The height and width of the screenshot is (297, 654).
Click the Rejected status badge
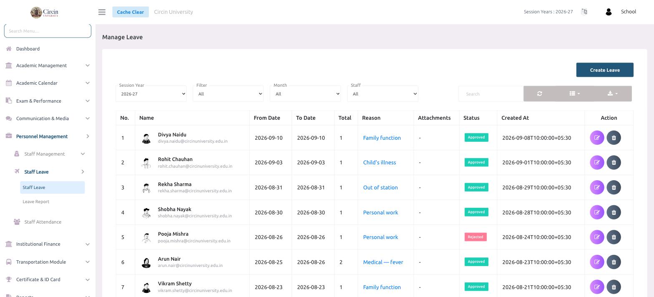[x=475, y=237]
